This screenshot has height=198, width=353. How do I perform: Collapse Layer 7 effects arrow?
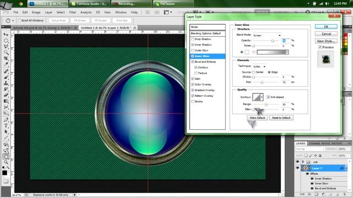[x=346, y=168]
